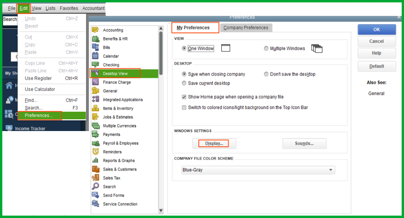Screen dimensions: 404x218
Task: Click the One Window layout icon
Action: [225, 48]
